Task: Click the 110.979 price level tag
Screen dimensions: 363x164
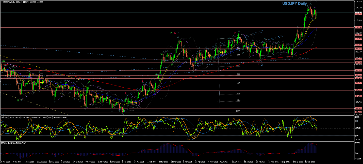Action: 358,39
